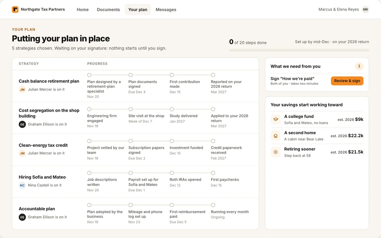This screenshot has width=381, height=238.
Task: Click "Step back at 58" subtitle
Action: tap(297, 156)
